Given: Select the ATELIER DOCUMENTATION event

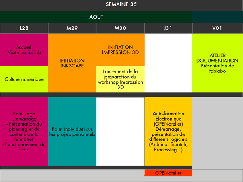Looking at the screenshot, I should 217,63.
